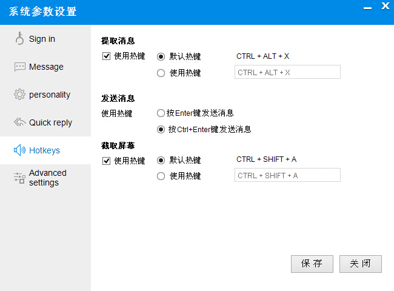Open the Sign in tab
The image size is (394, 291).
click(x=45, y=39)
